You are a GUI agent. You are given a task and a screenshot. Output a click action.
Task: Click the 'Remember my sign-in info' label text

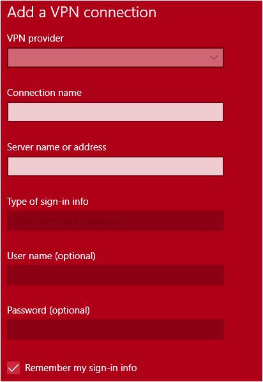coord(81,368)
